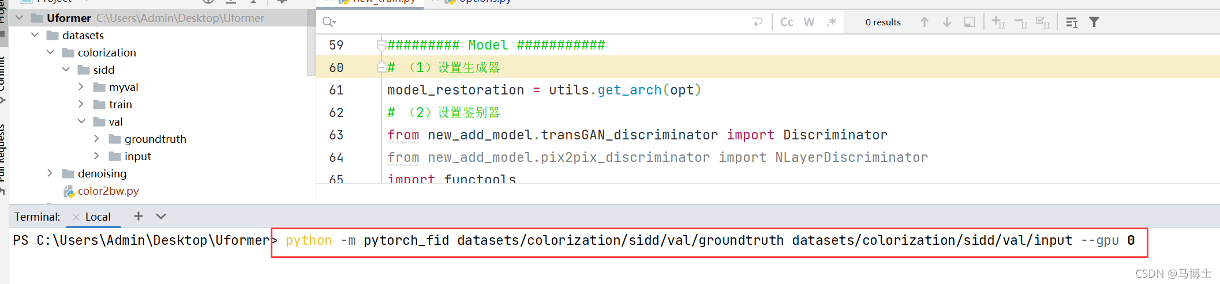
Task: Toggle fold marker on line 59
Action: click(x=381, y=45)
